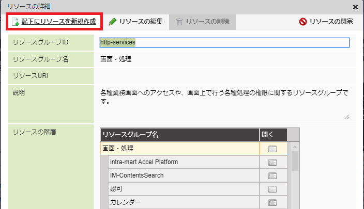The image size is (364, 209).
Task: Close the リソースの詳細 dialog
Action: pos(355,7)
